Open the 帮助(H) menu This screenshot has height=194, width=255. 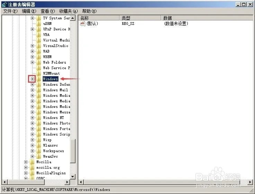click(x=89, y=11)
